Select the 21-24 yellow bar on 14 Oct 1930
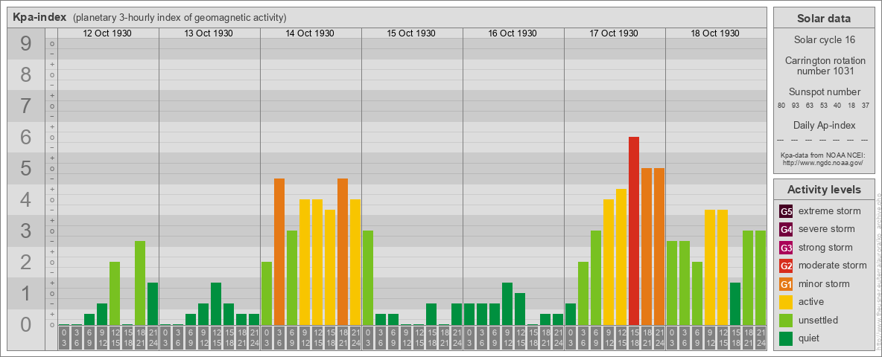Viewport: 882px width, 357px height. tap(355, 262)
